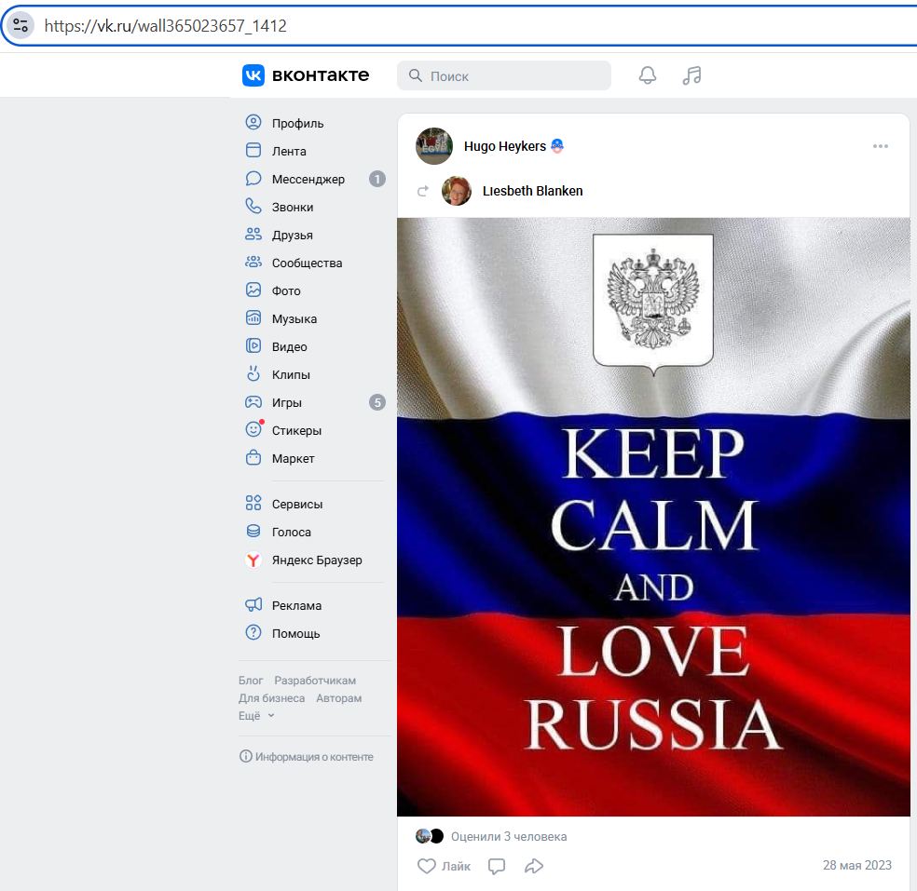
Task: Click the Игры gamepad icon
Action: pyautogui.click(x=253, y=402)
